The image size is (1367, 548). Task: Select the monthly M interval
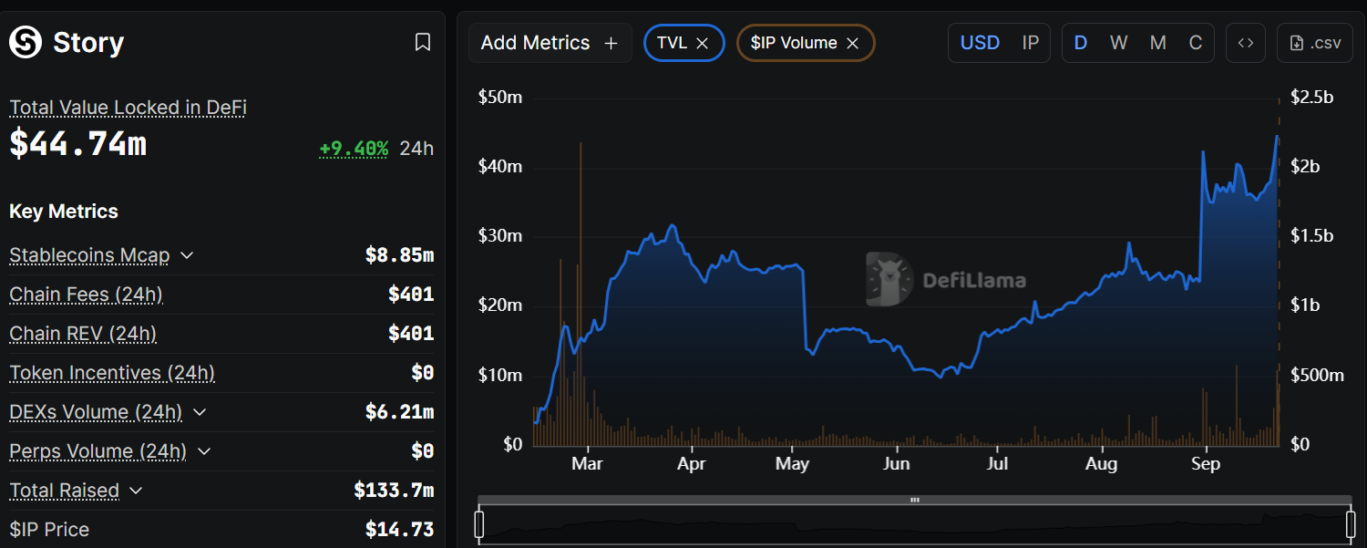1157,43
